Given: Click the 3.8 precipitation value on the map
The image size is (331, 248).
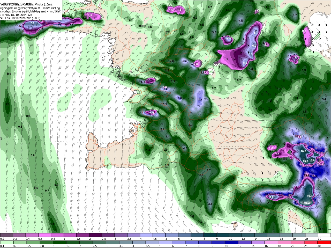Looking at the screenshot, I should [x=210, y=204].
